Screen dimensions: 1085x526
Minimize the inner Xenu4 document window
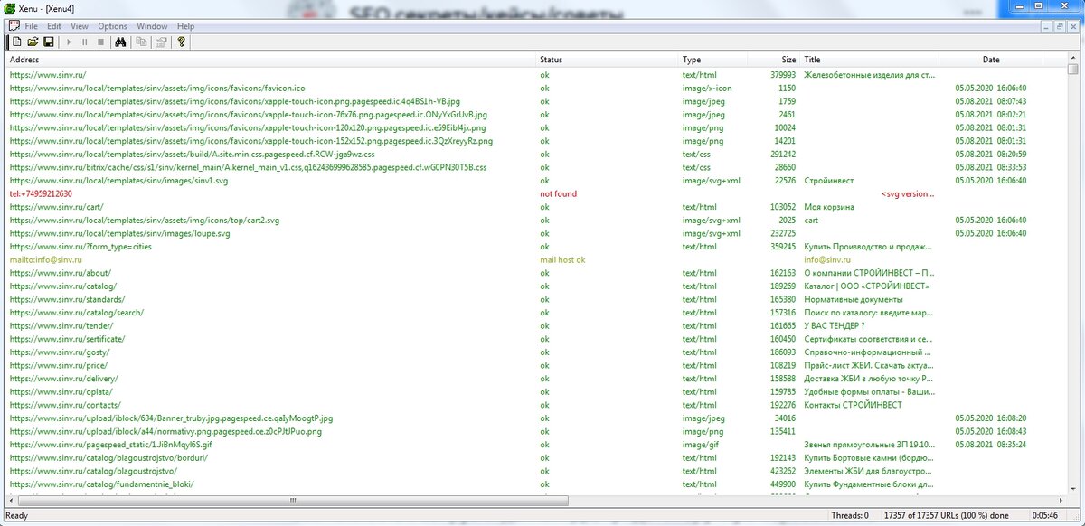[x=1046, y=26]
